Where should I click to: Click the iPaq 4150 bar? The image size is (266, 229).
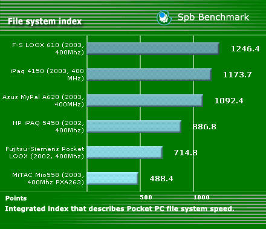(149, 74)
